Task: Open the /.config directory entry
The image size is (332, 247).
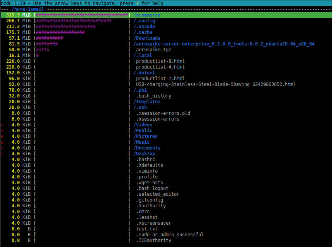Action: [144, 21]
